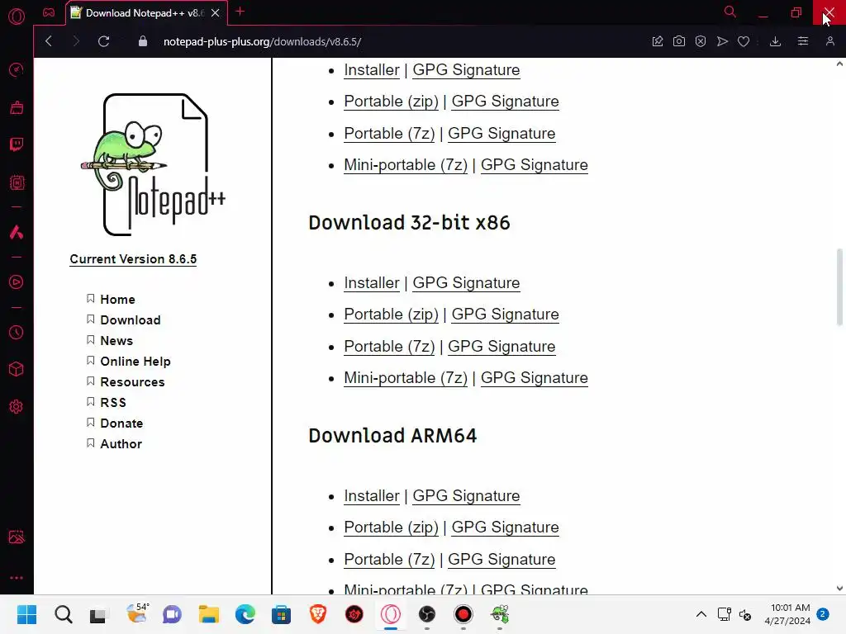
Task: Take a snapshot with camera icon
Action: click(679, 41)
